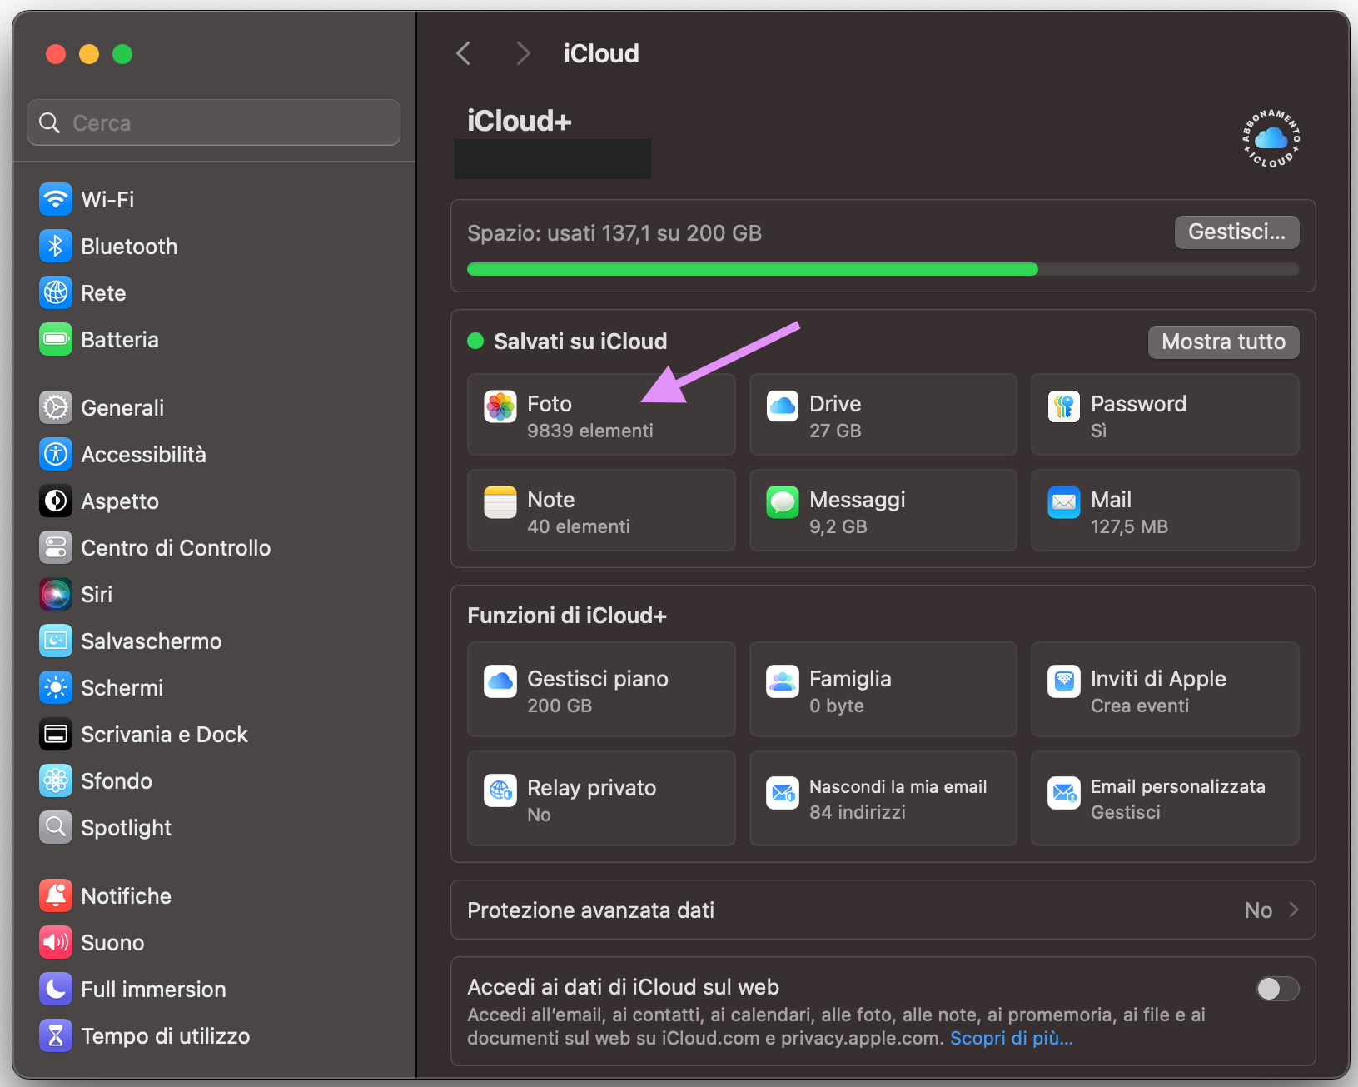1358x1087 pixels.
Task: Click the green storage usage bar
Action: [749, 268]
